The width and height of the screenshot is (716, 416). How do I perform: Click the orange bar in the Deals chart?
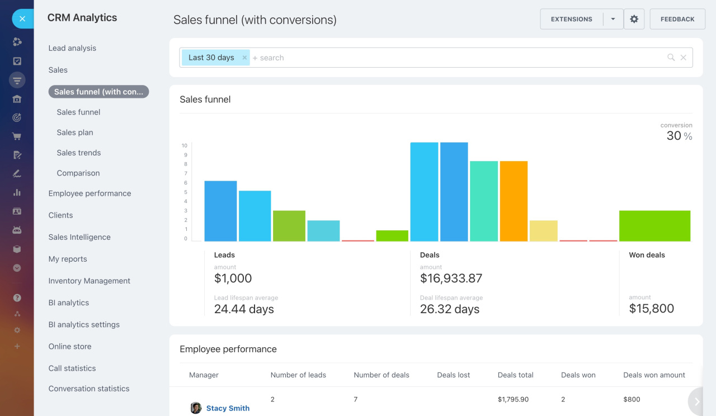click(514, 201)
